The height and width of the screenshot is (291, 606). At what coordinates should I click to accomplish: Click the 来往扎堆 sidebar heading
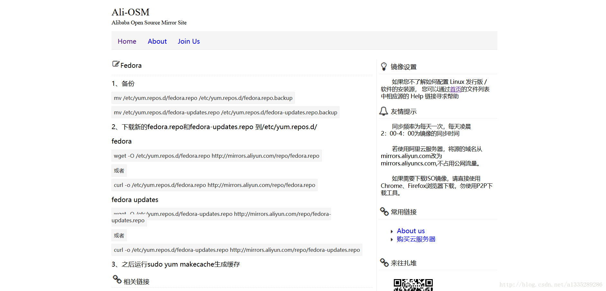404,263
